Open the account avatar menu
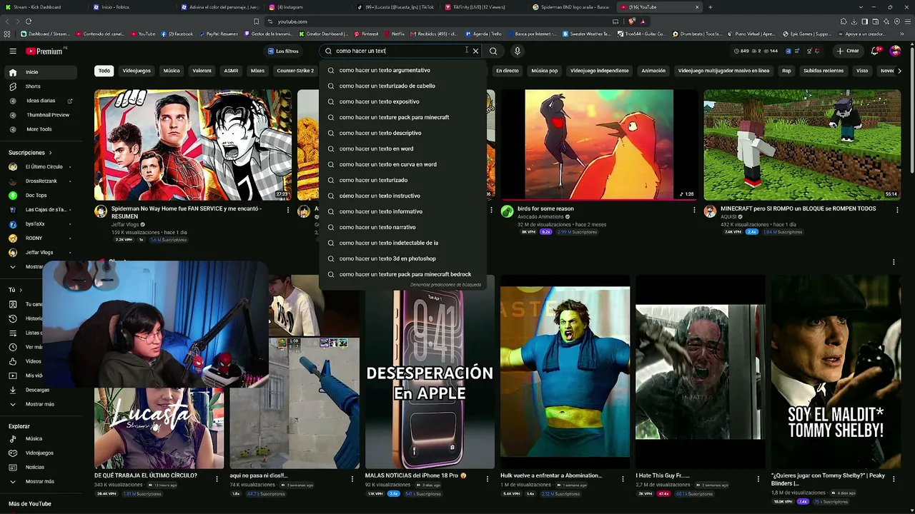The width and height of the screenshot is (915, 514). point(895,51)
